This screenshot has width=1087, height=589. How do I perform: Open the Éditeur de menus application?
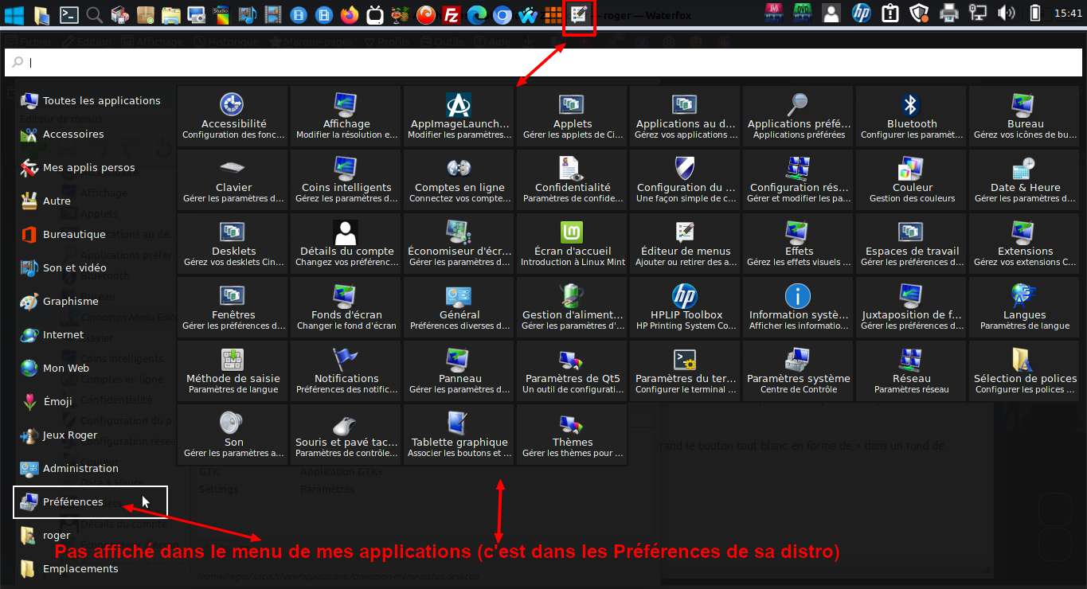(x=685, y=243)
